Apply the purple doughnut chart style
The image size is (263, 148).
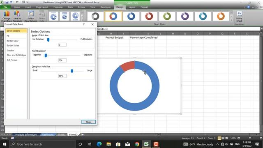coord(185,16)
